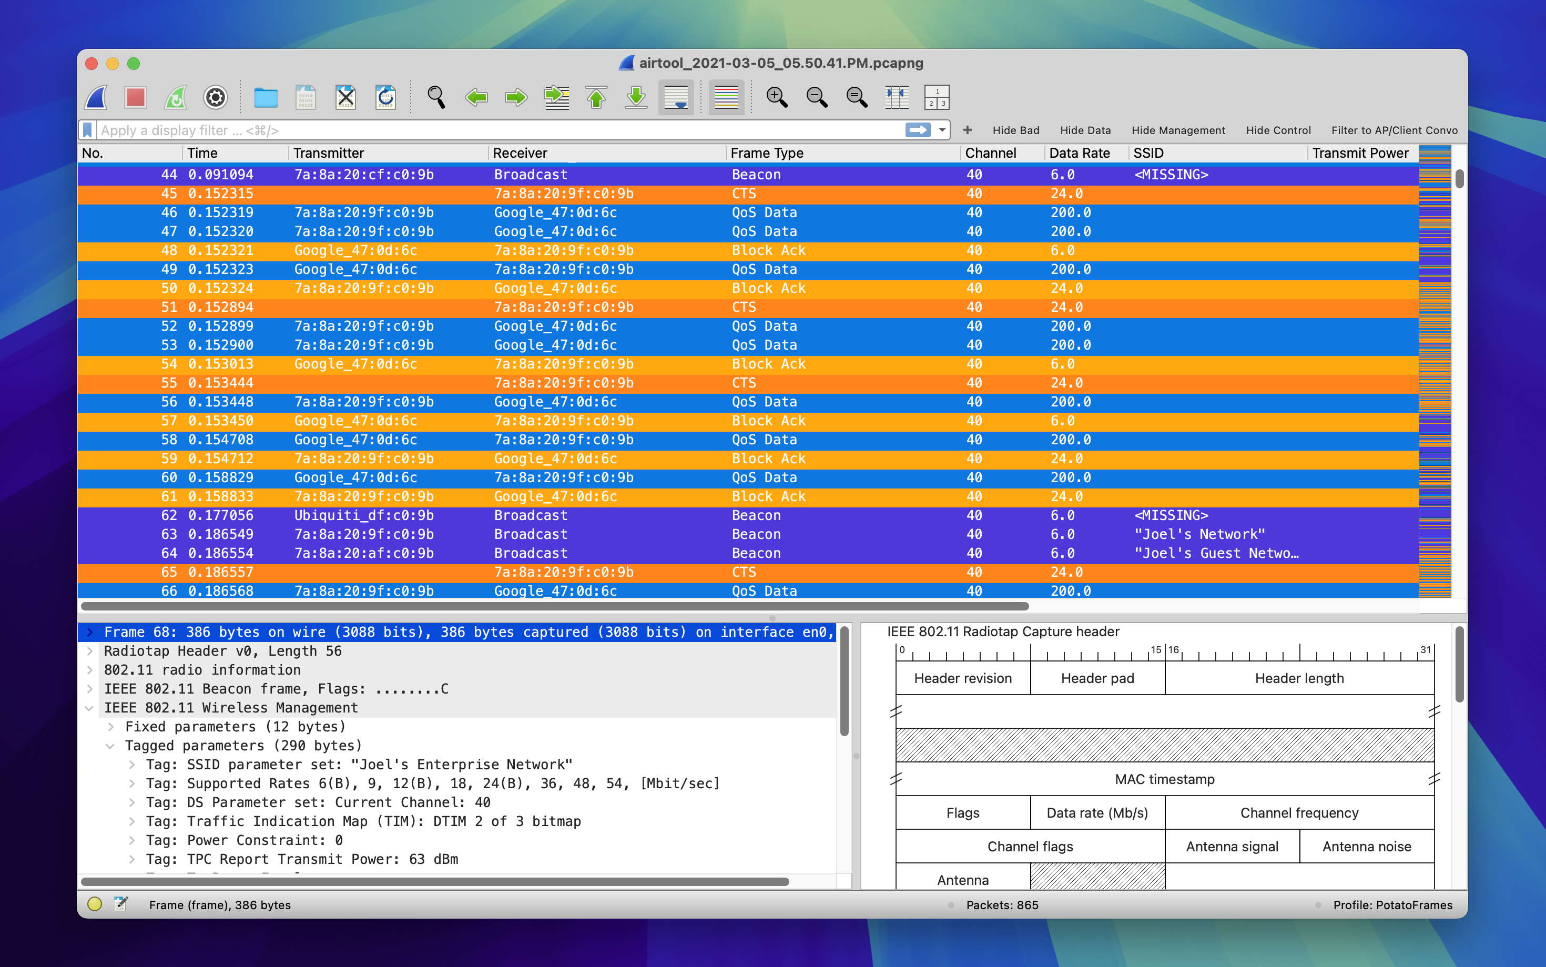Expand IEEE 802.11 Beacon frame section

89,689
